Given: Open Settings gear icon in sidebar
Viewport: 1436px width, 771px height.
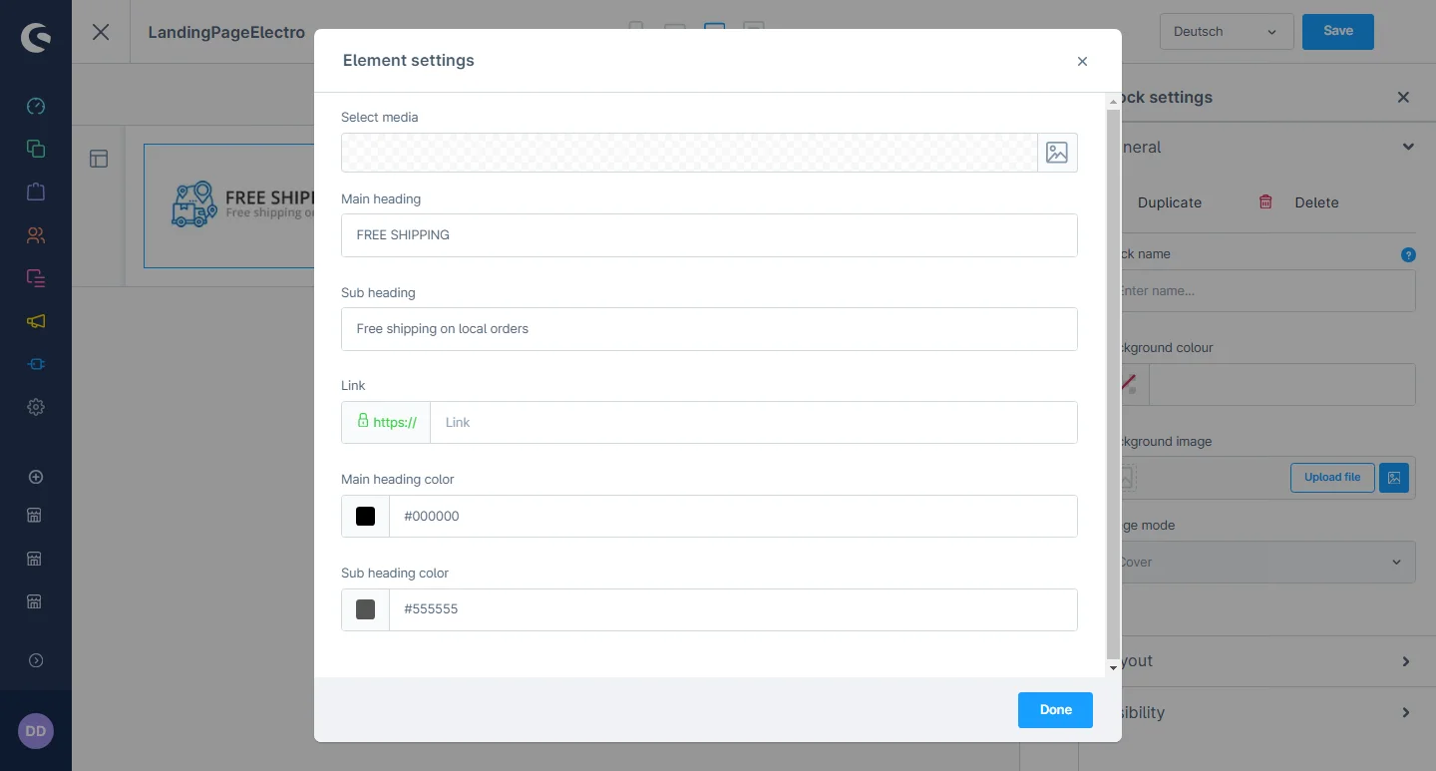Looking at the screenshot, I should (x=36, y=407).
